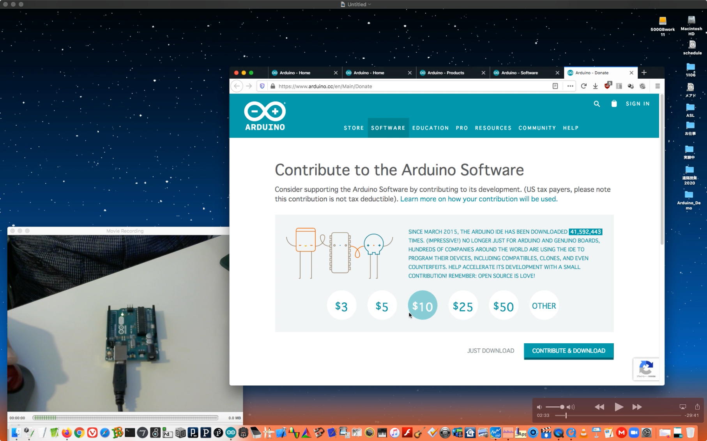Click the Movie Recording audio level meter
This screenshot has height=441, width=707.
125,418
